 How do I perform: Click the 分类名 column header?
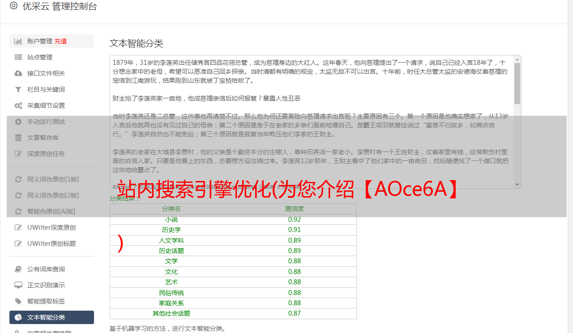[171, 209]
